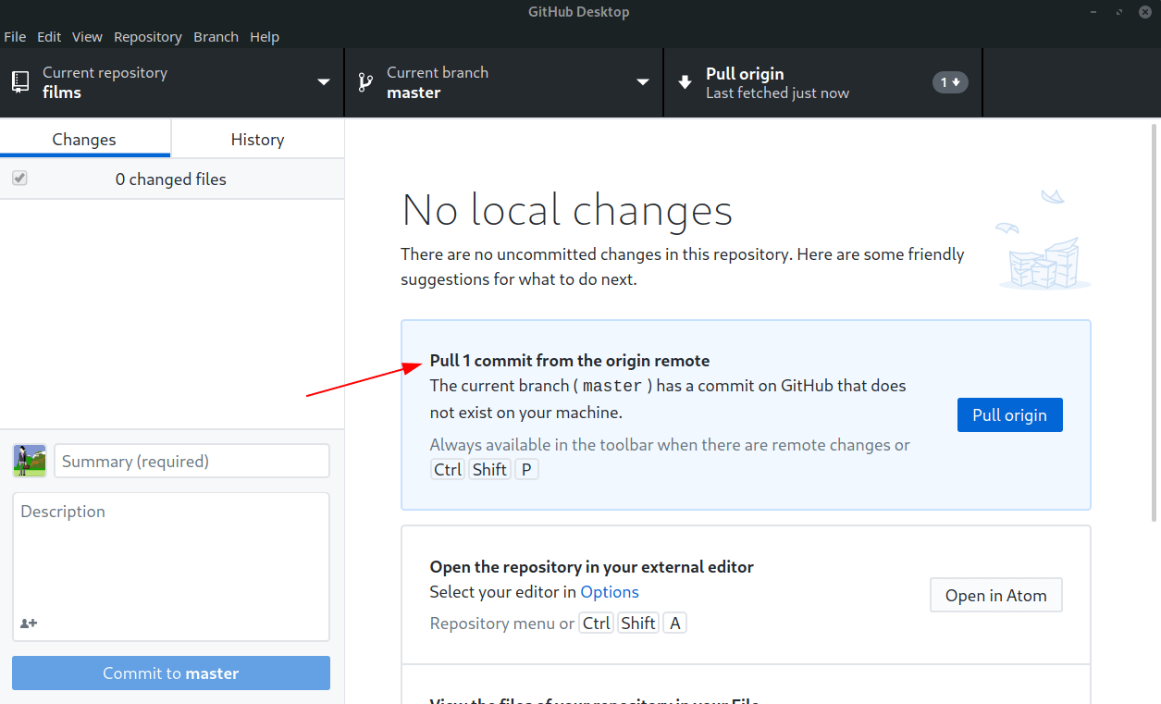Open the File menu

(x=15, y=37)
